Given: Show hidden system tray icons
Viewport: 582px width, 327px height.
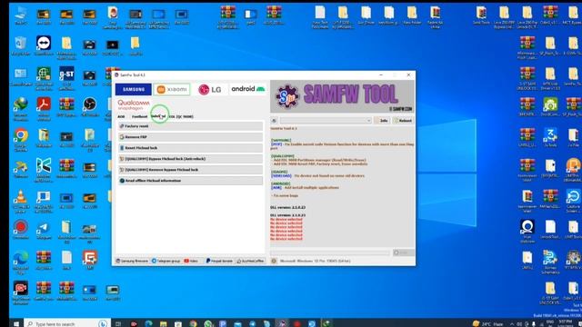Looking at the screenshot, I should pyautogui.click(x=512, y=323).
